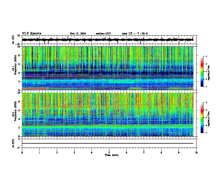The width and height of the screenshot is (221, 171).
Task: Click inside the ch.1 spectrogram panel
Action: [x=107, y=68]
